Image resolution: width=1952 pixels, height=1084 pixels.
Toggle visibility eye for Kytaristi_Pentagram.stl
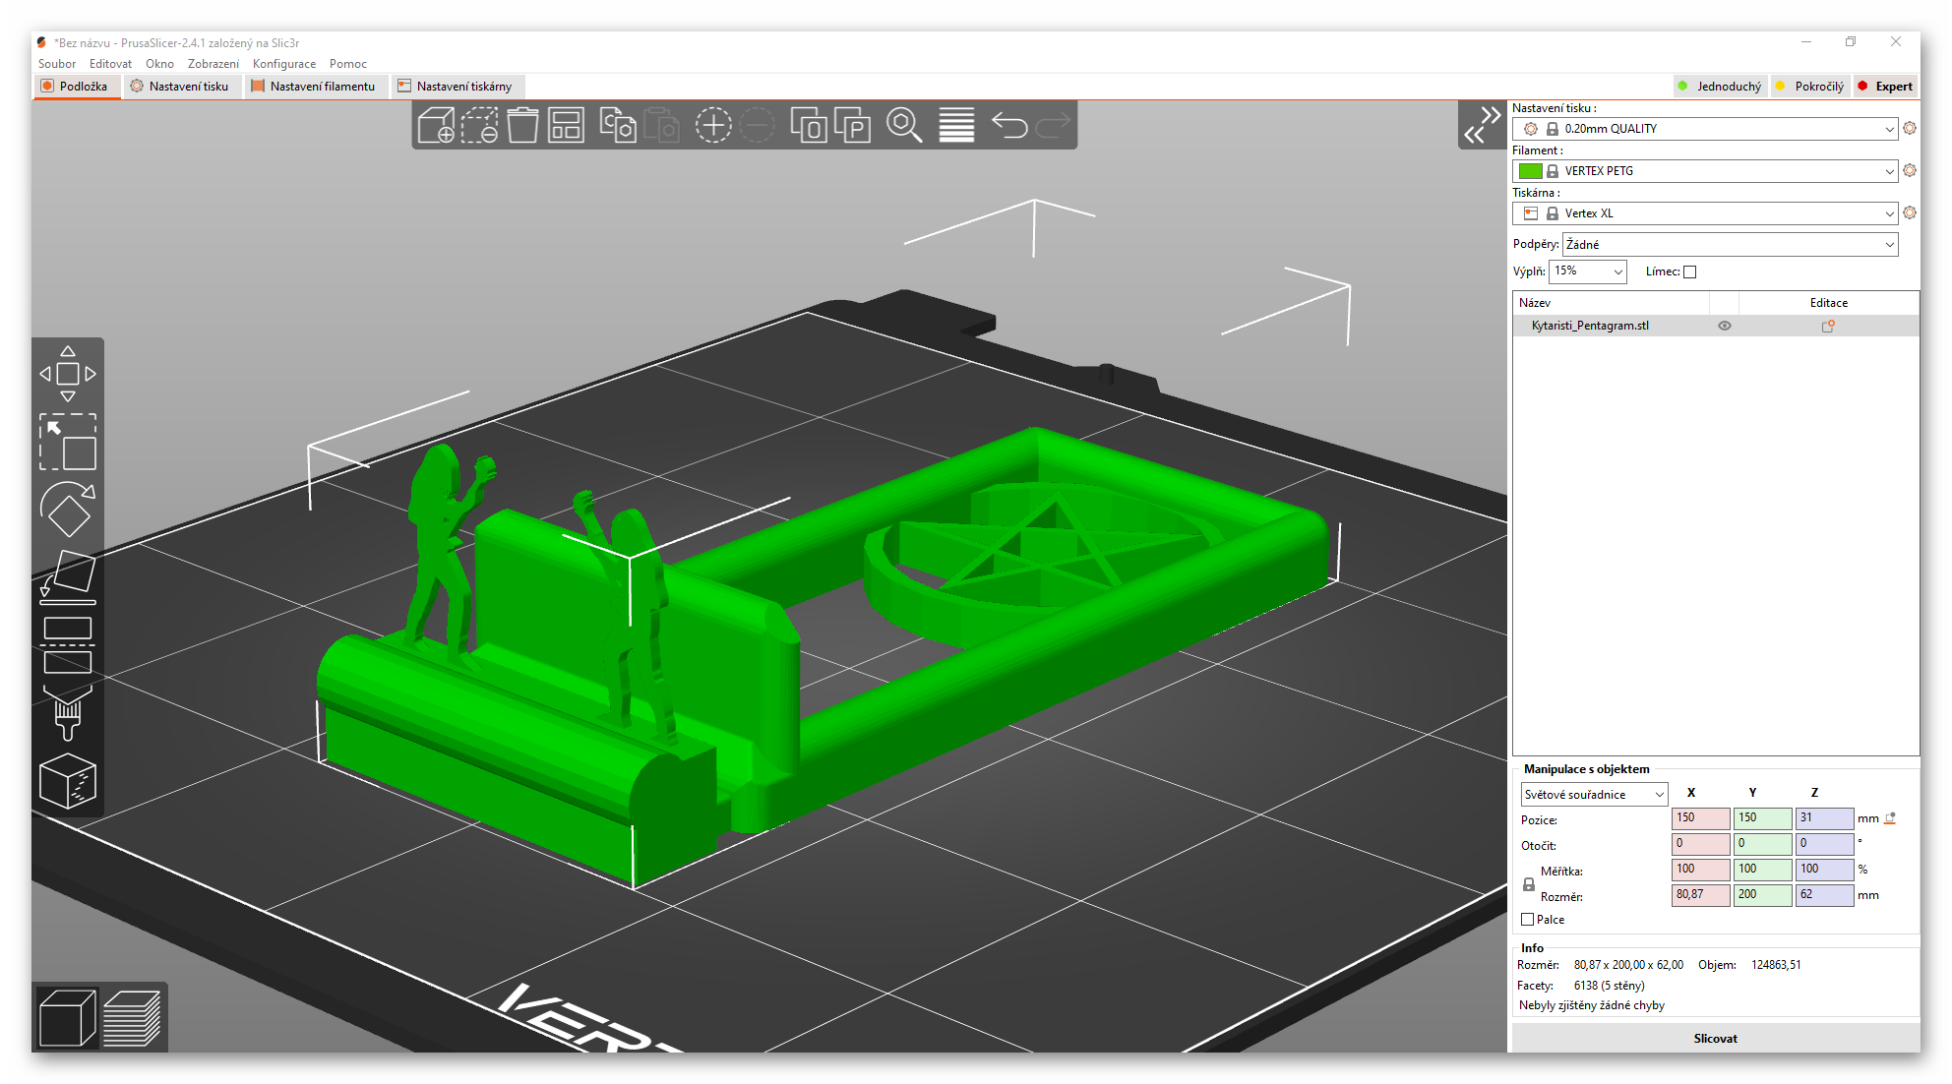pyautogui.click(x=1725, y=326)
